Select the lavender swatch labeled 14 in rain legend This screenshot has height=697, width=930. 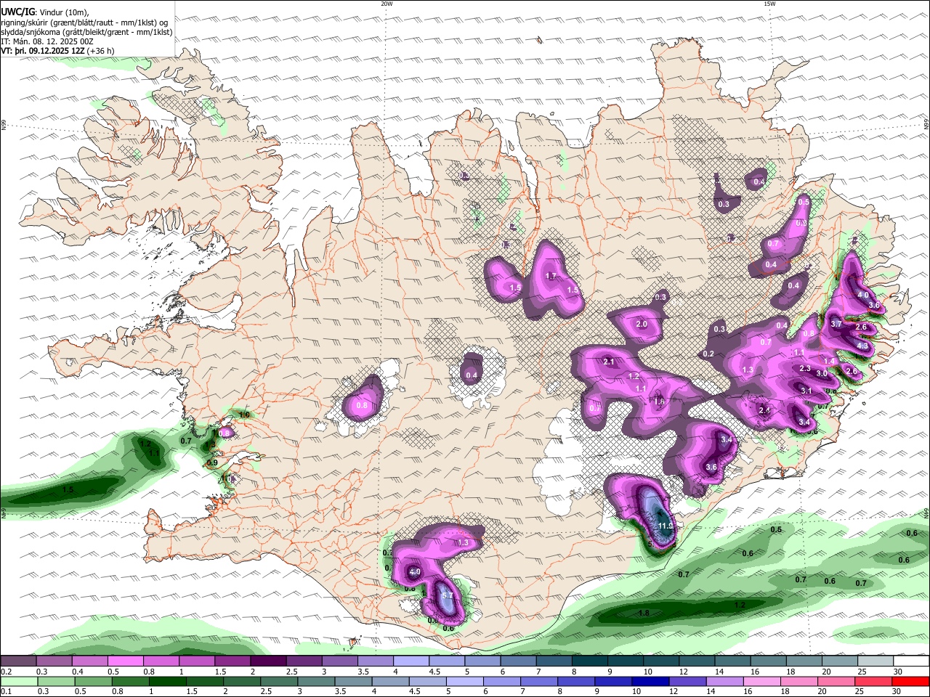[725, 681]
